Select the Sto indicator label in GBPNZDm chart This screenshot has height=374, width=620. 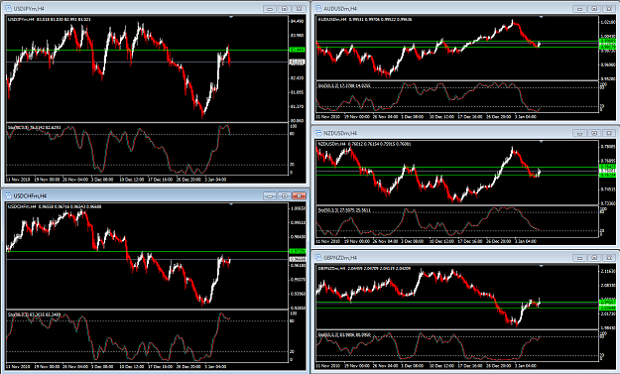[x=344, y=335]
